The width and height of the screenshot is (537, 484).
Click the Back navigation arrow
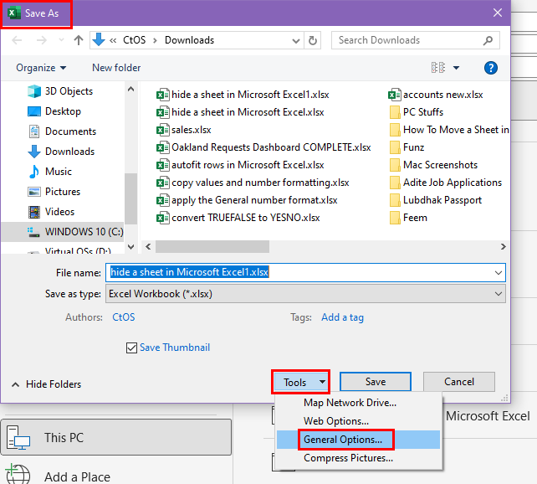coord(17,40)
